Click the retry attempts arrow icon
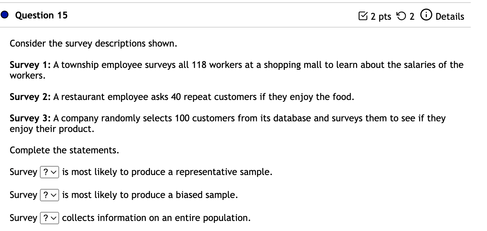This screenshot has width=487, height=231. pos(402,16)
